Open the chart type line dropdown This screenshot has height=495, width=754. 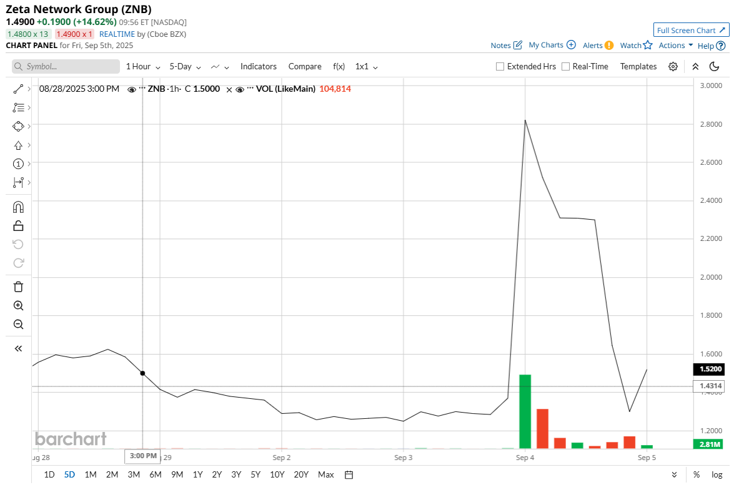pyautogui.click(x=220, y=66)
